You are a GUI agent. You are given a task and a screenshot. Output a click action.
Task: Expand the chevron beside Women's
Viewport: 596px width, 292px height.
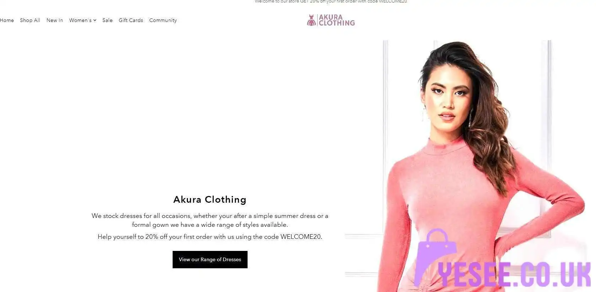95,21
